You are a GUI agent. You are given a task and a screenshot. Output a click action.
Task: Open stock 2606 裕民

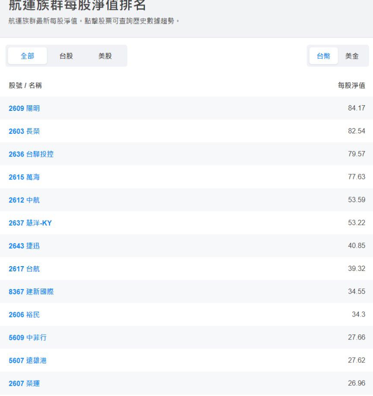click(24, 315)
